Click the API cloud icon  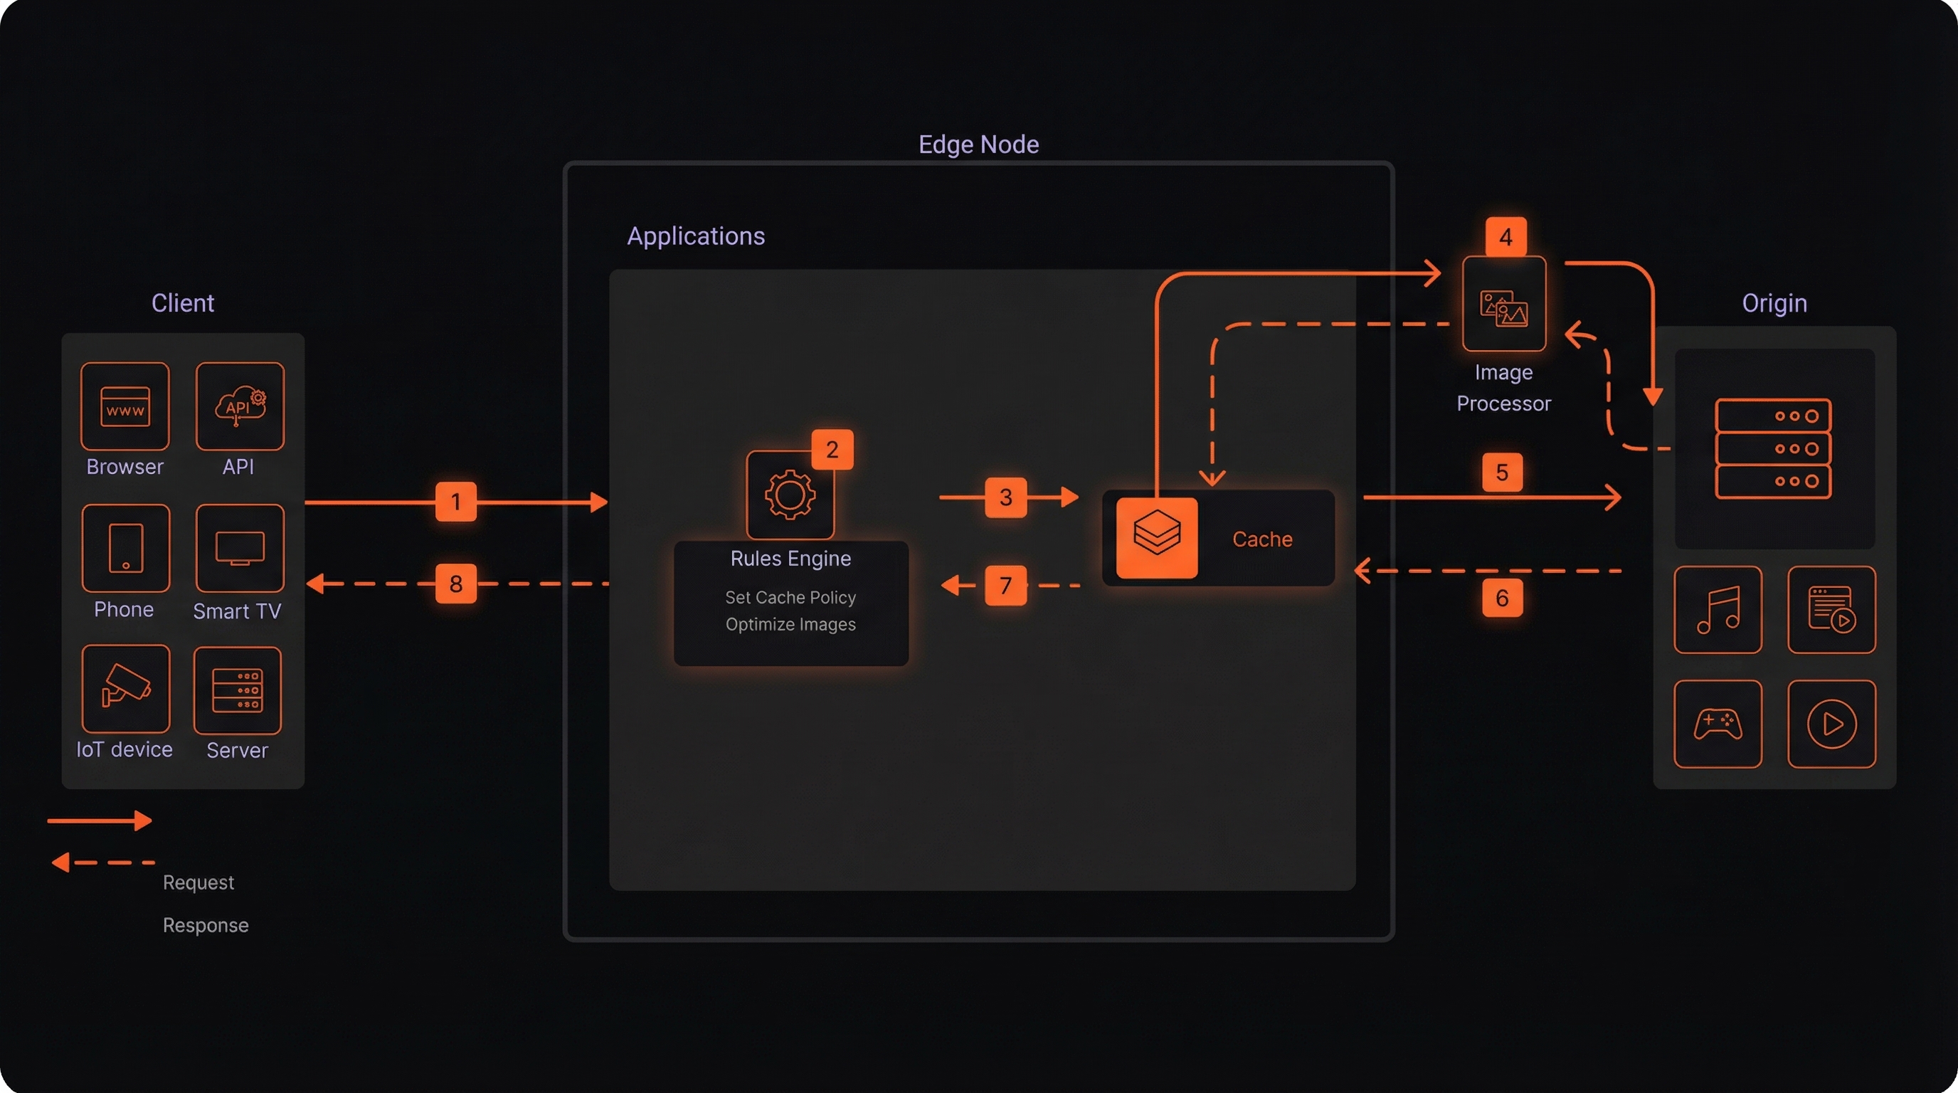240,406
